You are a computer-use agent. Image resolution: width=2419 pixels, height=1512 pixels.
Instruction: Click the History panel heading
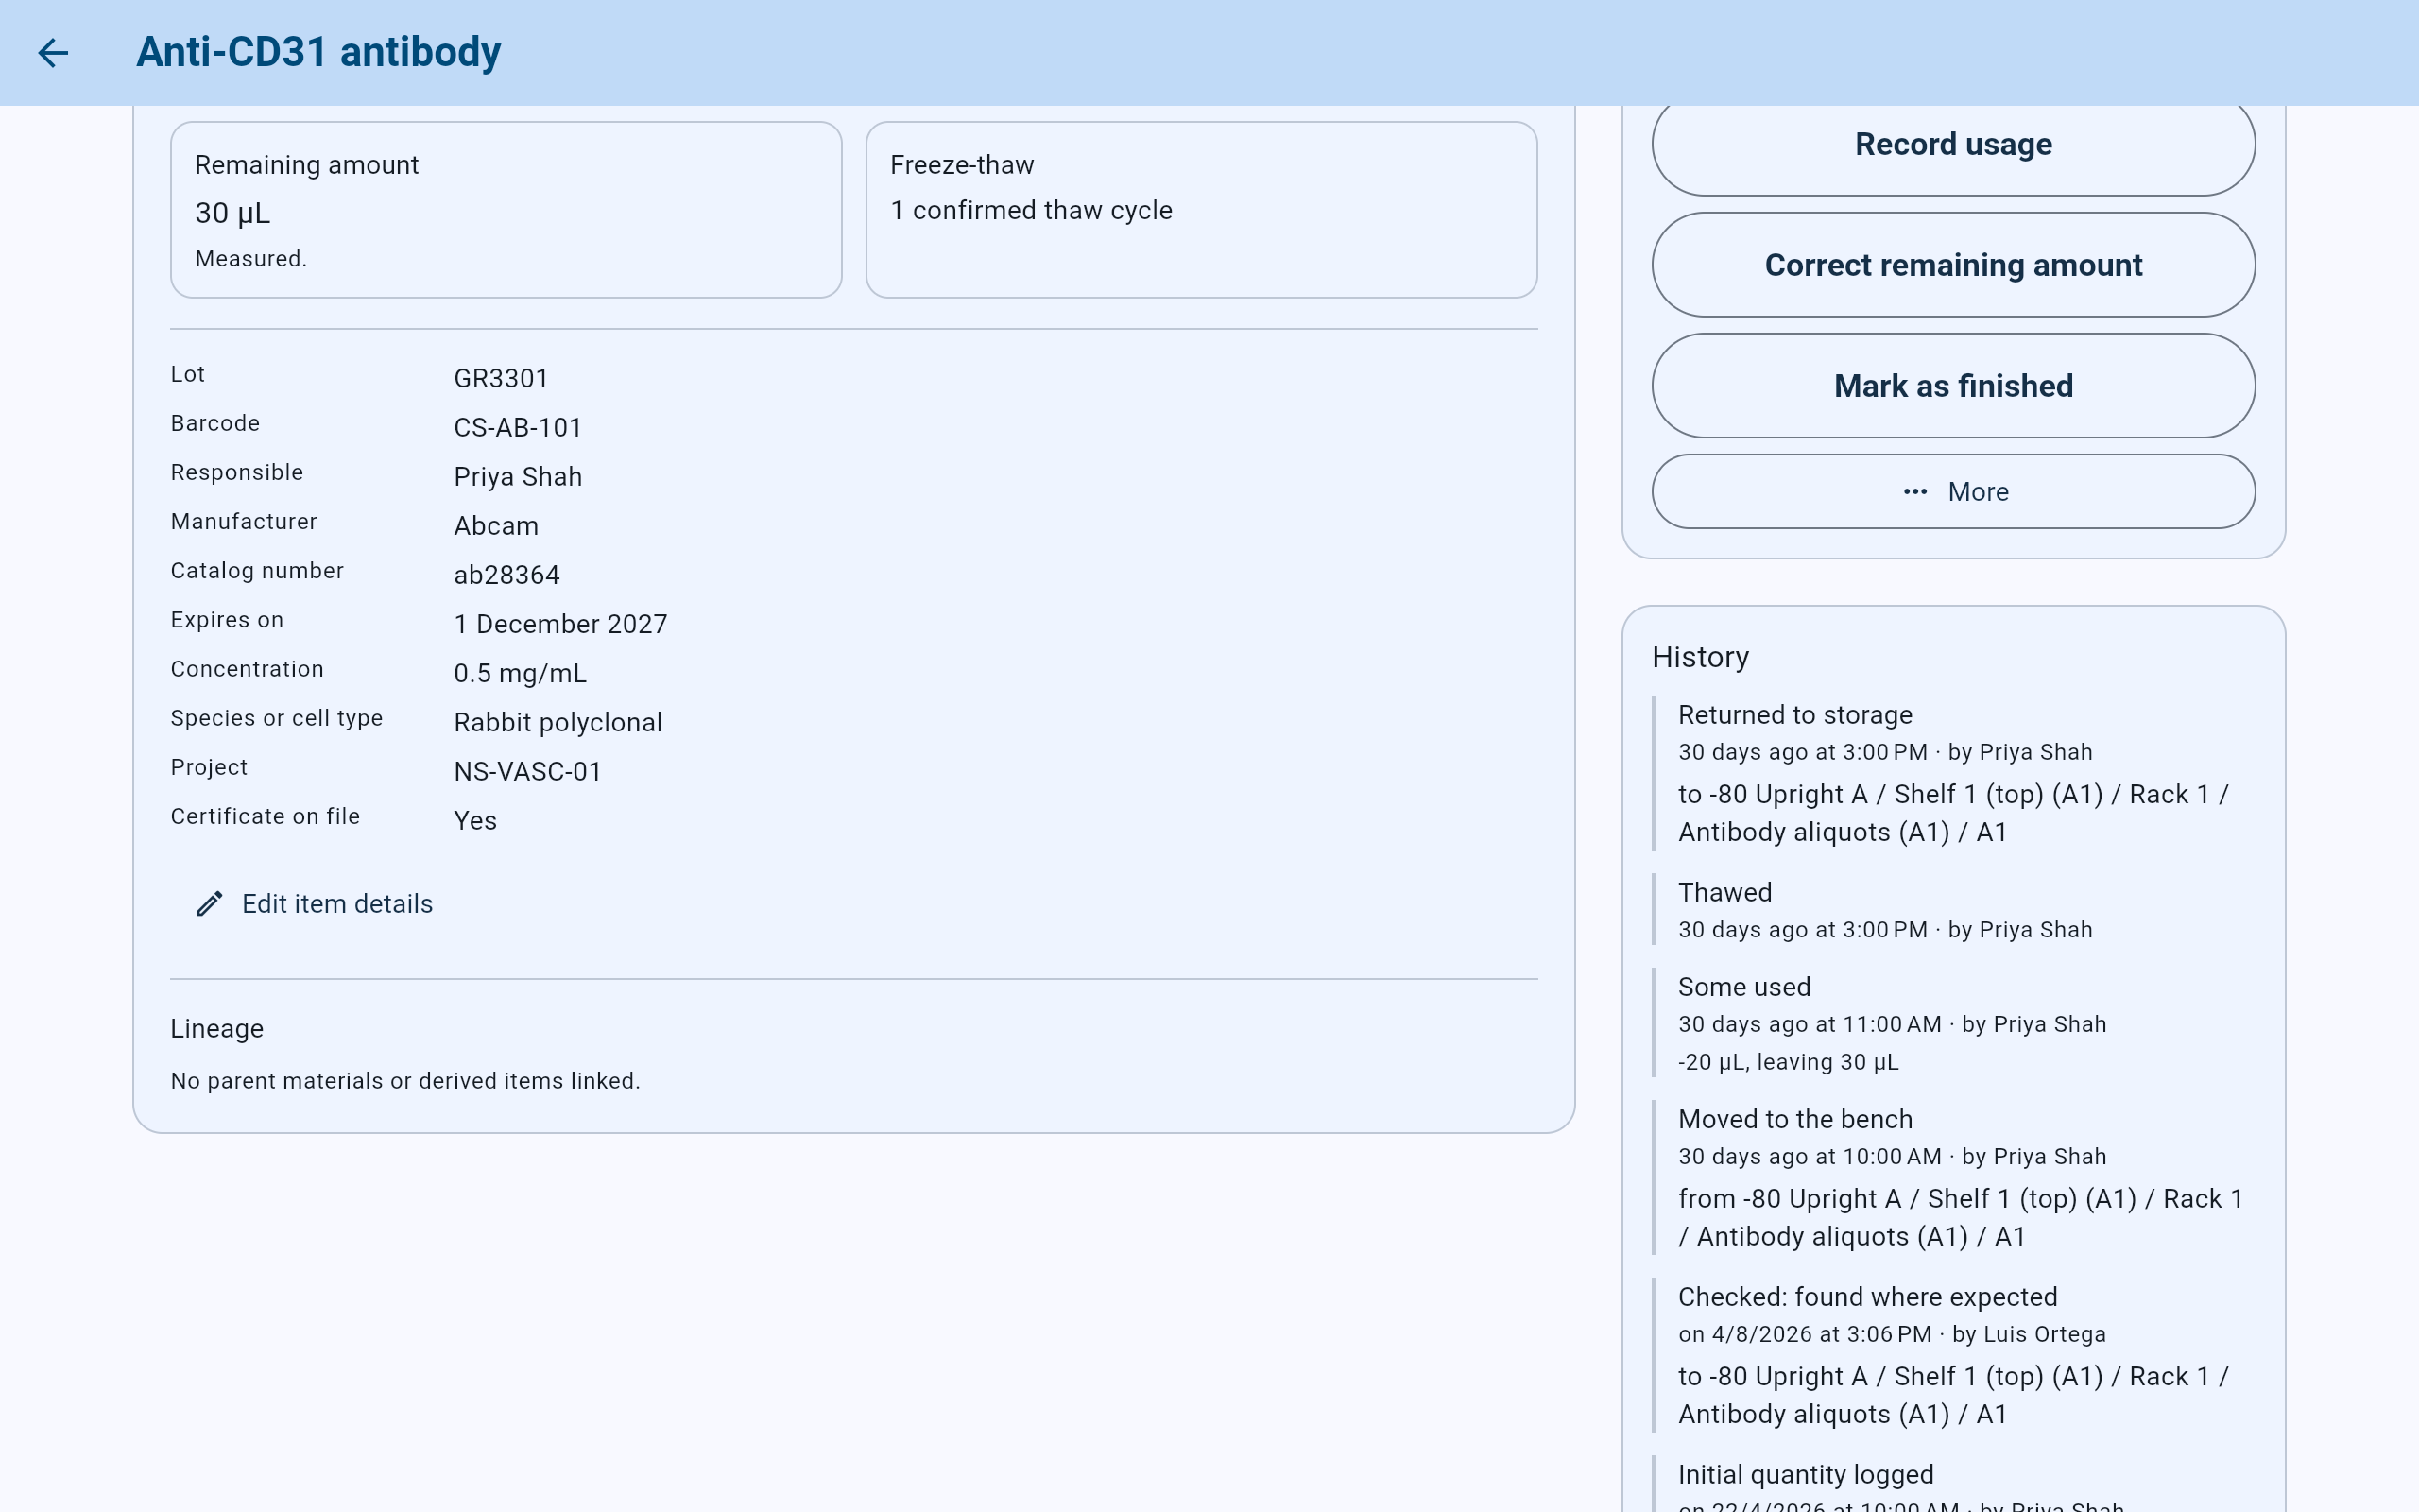[x=1700, y=657]
